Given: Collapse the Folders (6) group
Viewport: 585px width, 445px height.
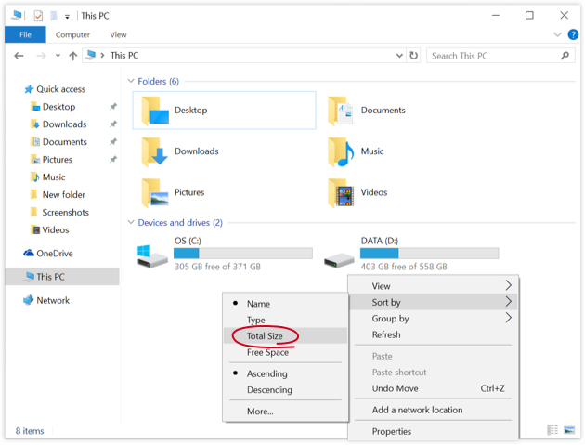Looking at the screenshot, I should pos(131,81).
